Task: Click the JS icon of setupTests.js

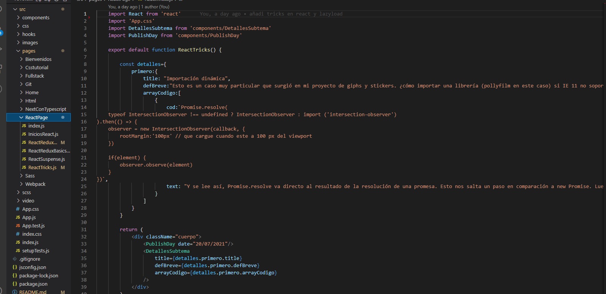Action: (18, 250)
